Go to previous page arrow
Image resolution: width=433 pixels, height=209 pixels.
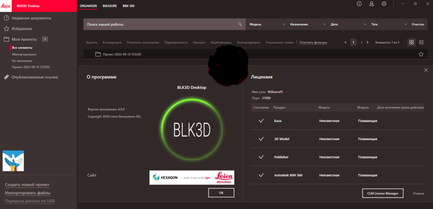point(345,43)
